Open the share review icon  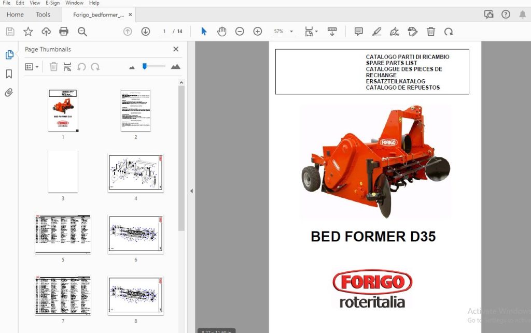tap(488, 14)
